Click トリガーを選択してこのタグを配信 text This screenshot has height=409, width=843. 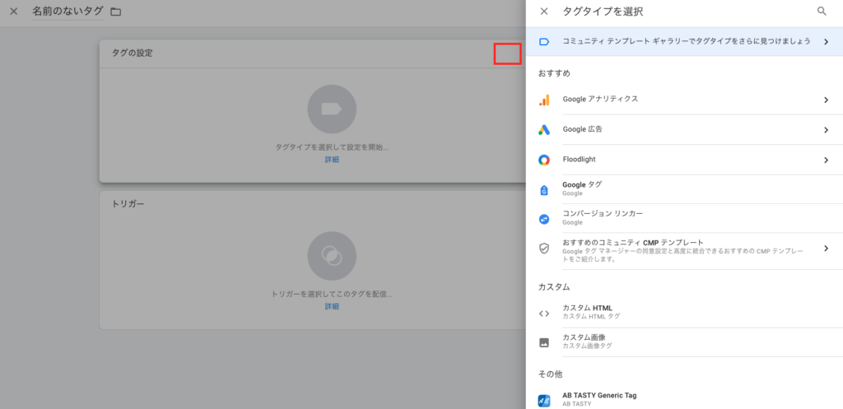pos(332,295)
